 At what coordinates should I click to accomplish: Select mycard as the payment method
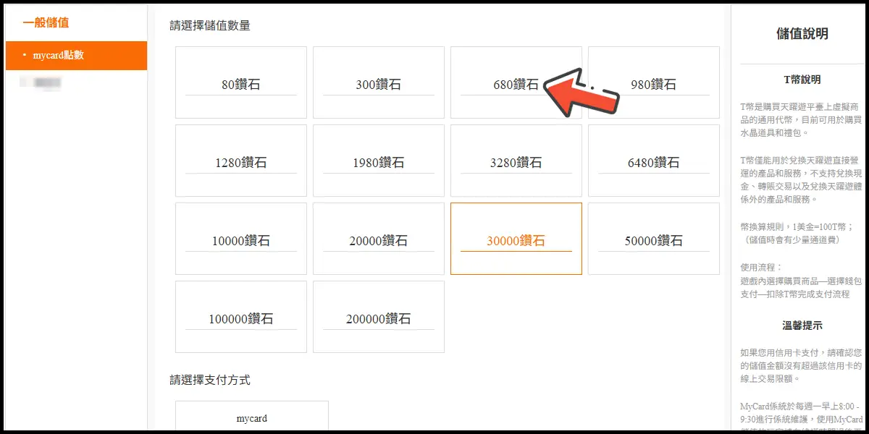point(251,417)
